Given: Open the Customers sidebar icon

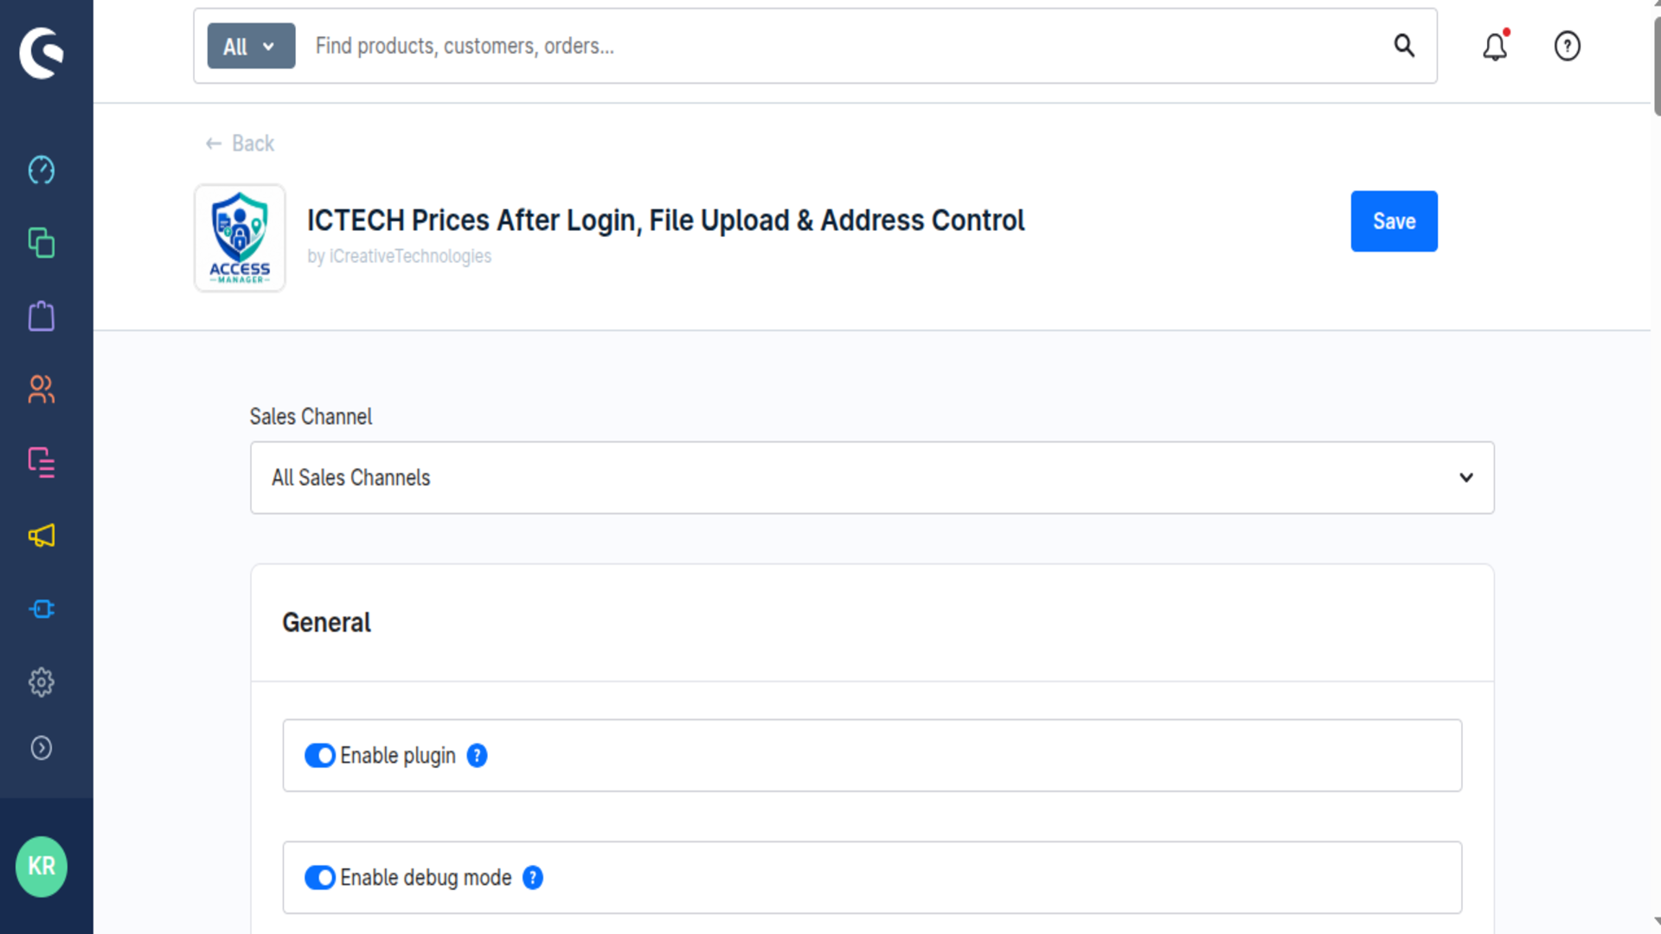Looking at the screenshot, I should [41, 389].
